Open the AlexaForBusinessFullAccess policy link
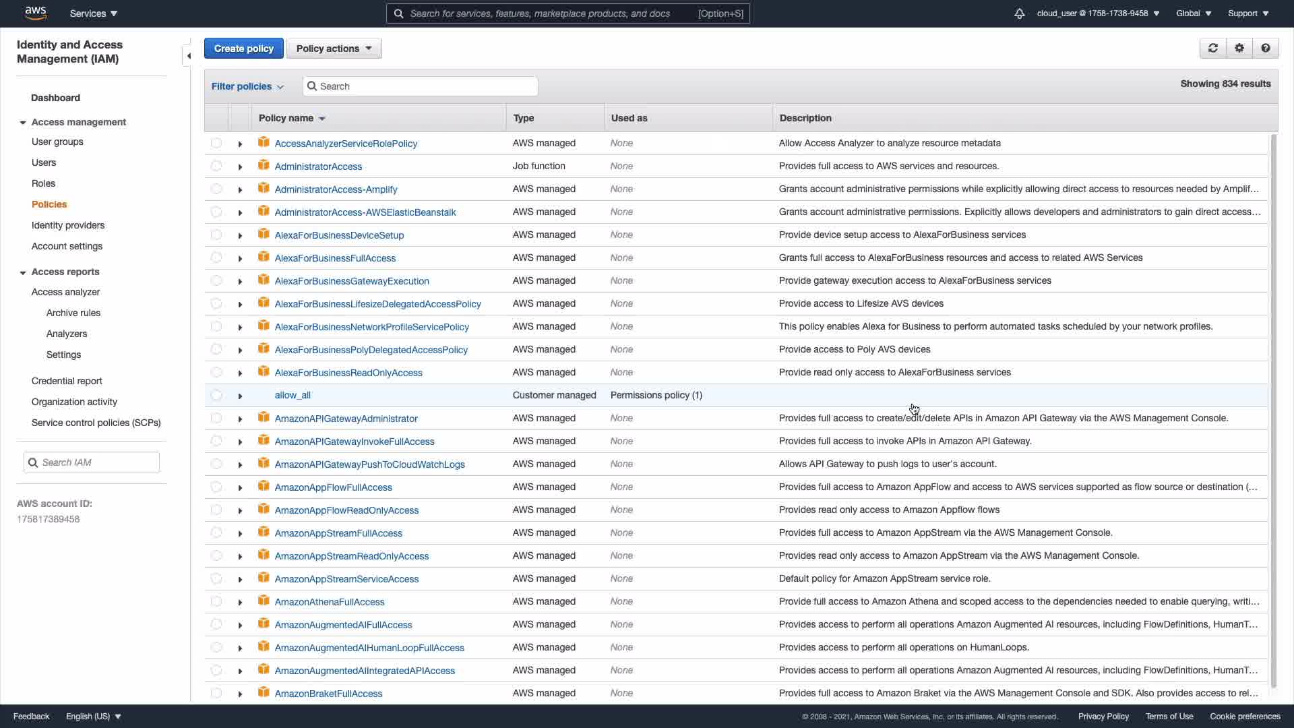This screenshot has width=1294, height=728. [335, 258]
